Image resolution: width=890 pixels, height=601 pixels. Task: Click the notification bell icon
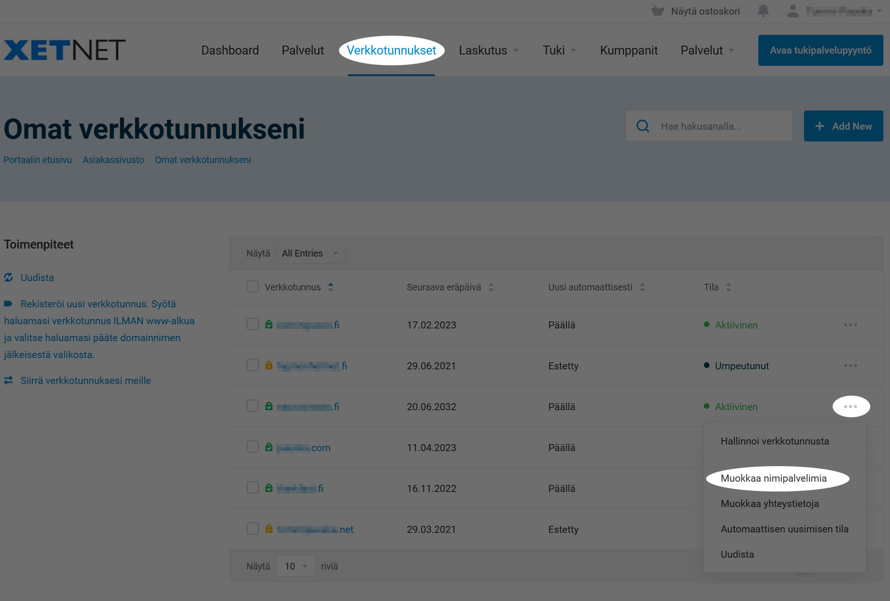pyautogui.click(x=763, y=11)
